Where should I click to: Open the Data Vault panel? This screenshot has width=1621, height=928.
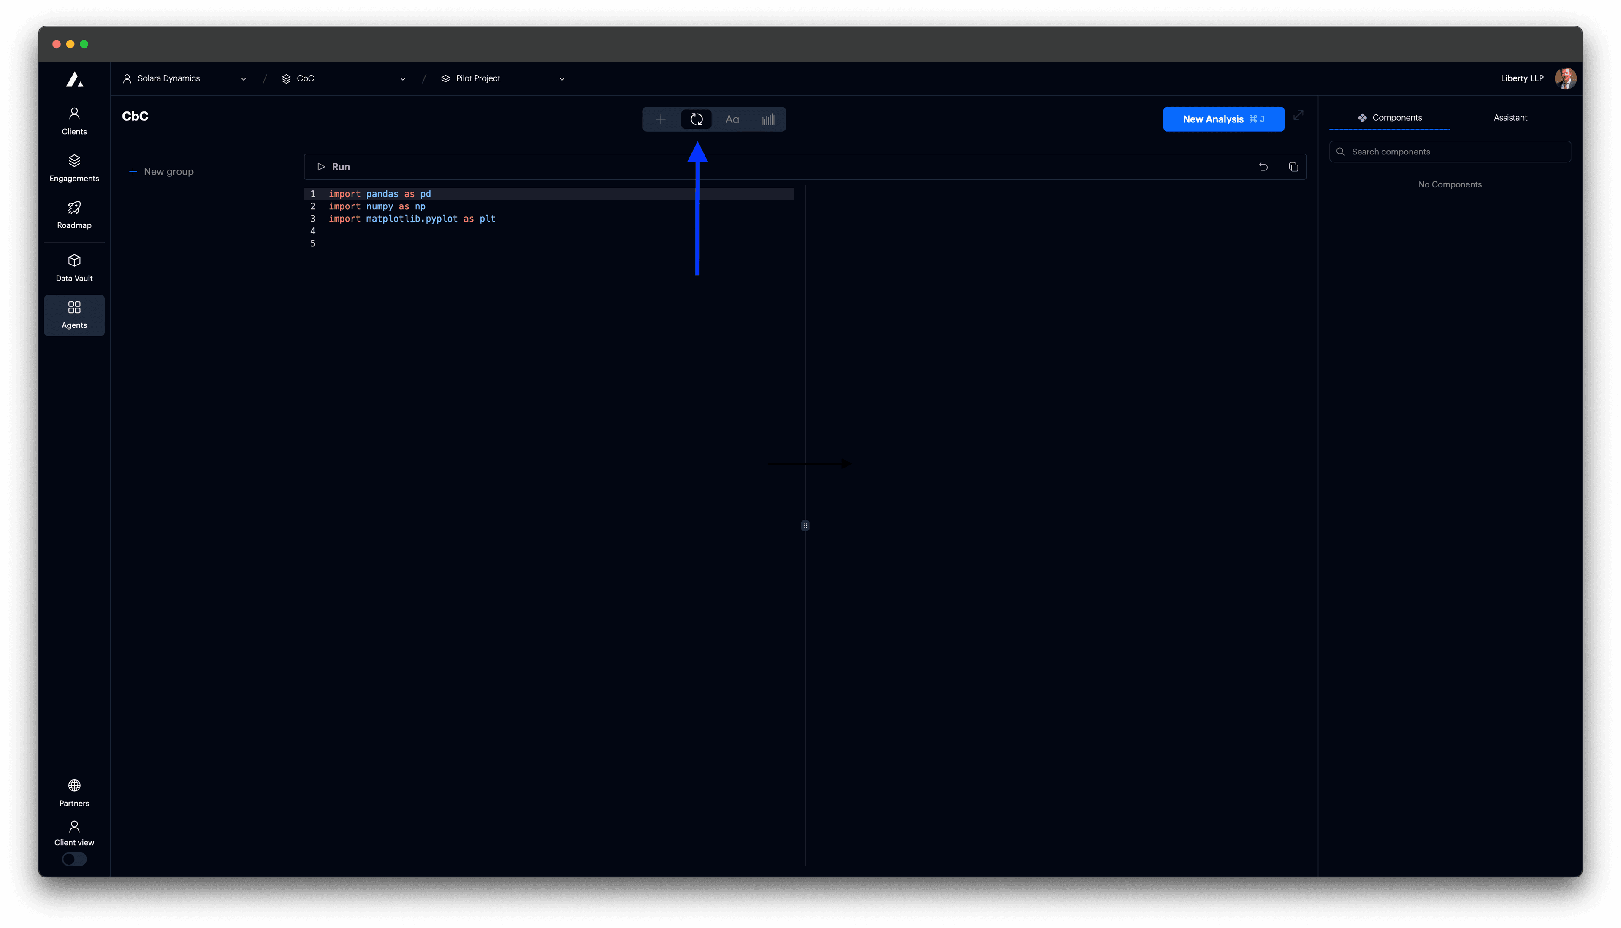(x=74, y=267)
